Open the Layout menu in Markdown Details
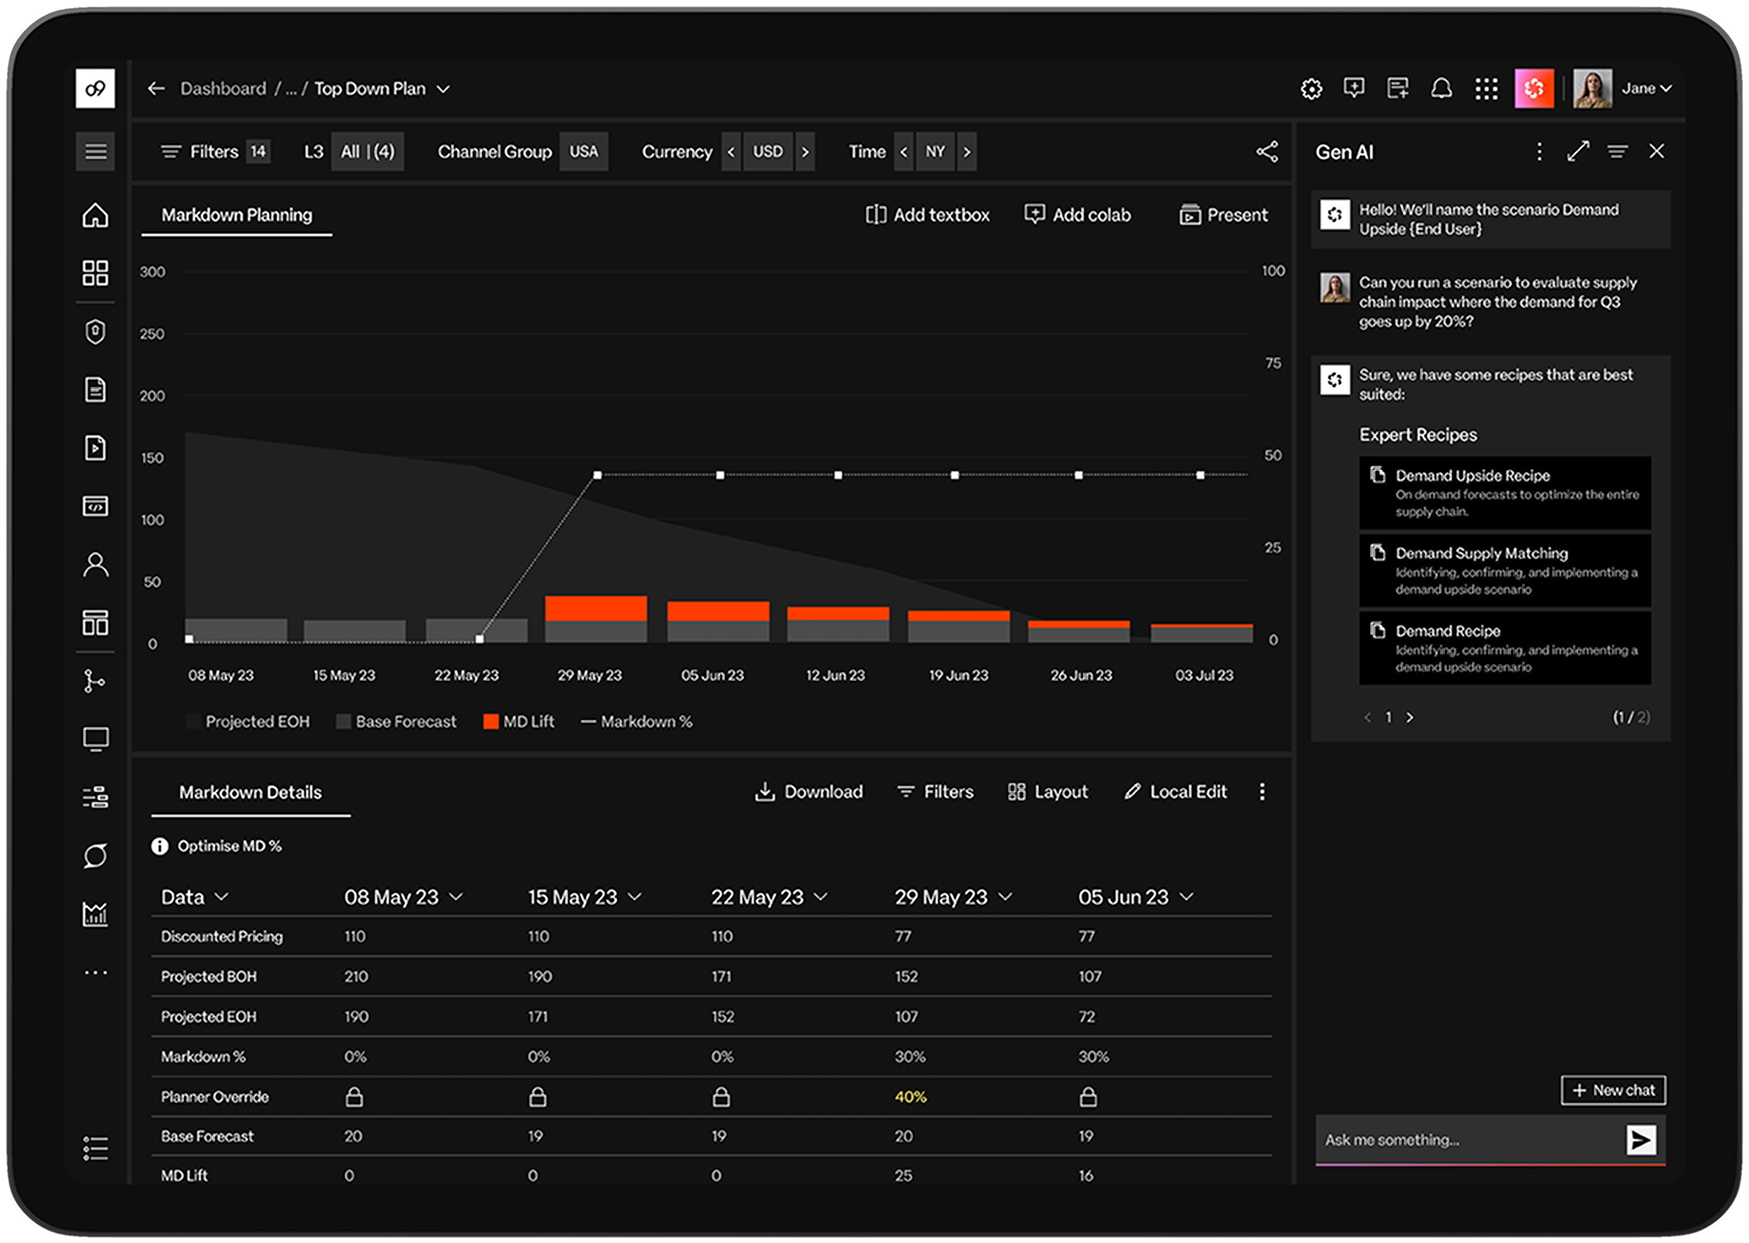The width and height of the screenshot is (1749, 1243). pos(1048,791)
